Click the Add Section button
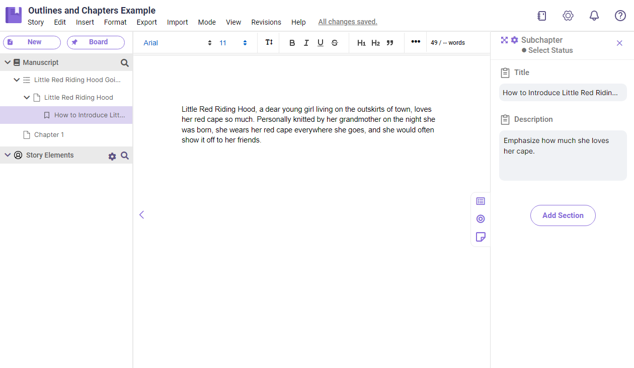Viewport: 634px width, 368px height. 563,215
